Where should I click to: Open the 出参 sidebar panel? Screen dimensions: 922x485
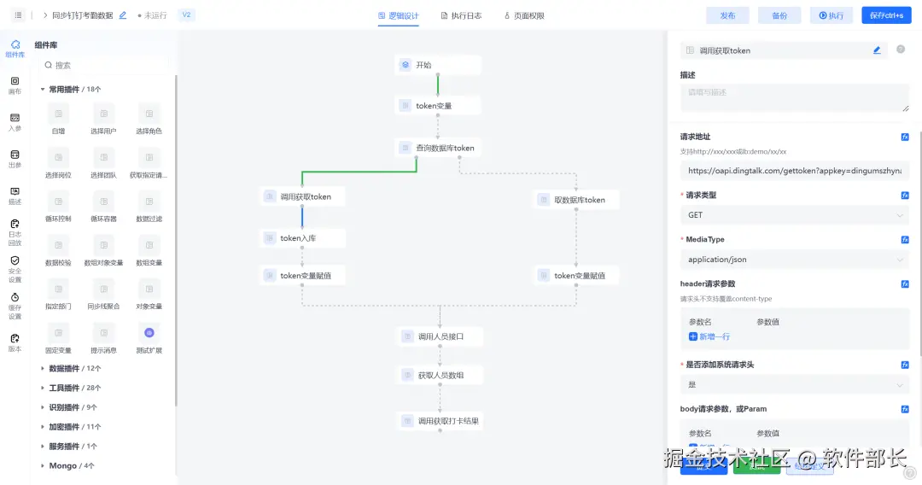pyautogui.click(x=15, y=158)
